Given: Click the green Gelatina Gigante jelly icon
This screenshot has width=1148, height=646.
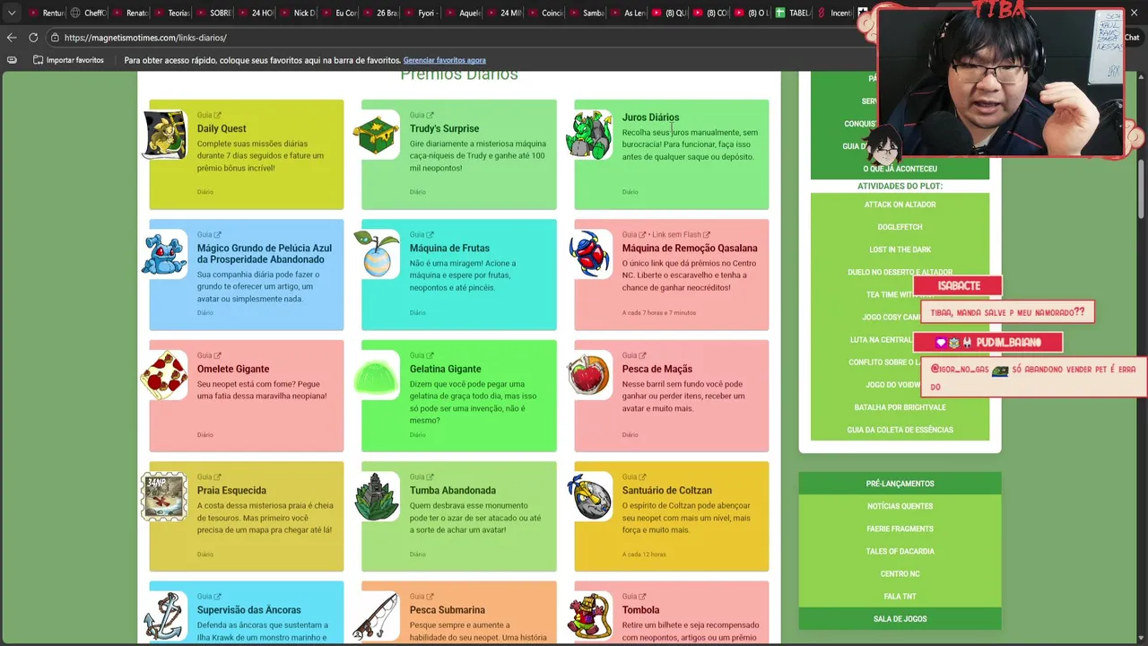Looking at the screenshot, I should click(377, 375).
